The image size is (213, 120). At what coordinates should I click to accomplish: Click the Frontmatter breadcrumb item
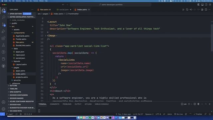[x=72, y=14]
